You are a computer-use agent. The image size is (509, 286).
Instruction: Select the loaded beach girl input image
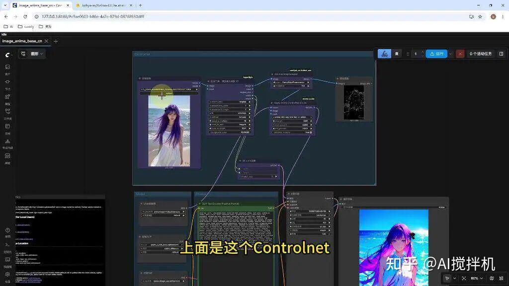pyautogui.click(x=169, y=131)
